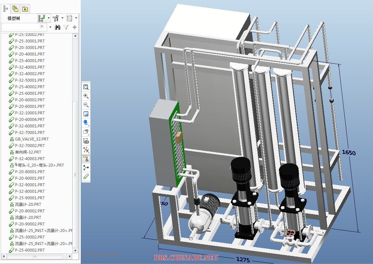Select GB_VALVE_32.PRT in the tree
The image size is (373, 264).
tap(32, 139)
